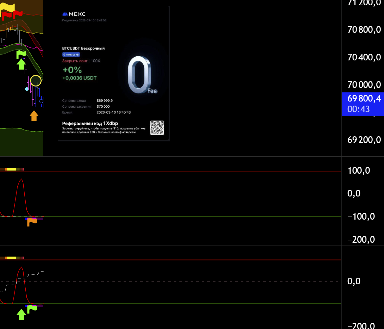Click the MEXC logo on the share card

[x=74, y=14]
